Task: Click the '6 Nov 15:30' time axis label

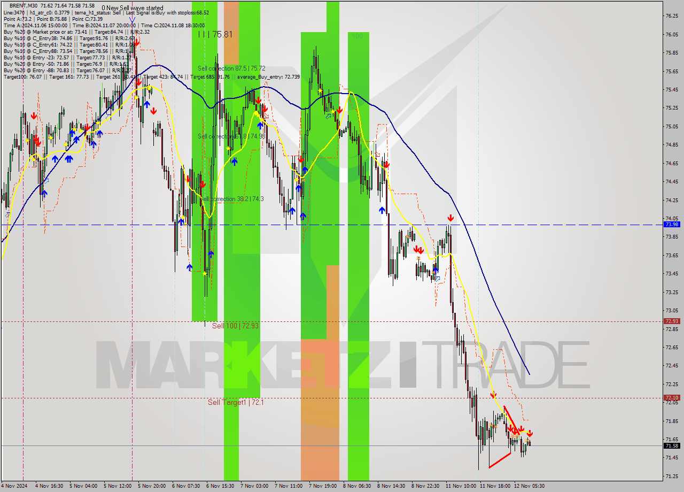Action: [219, 486]
